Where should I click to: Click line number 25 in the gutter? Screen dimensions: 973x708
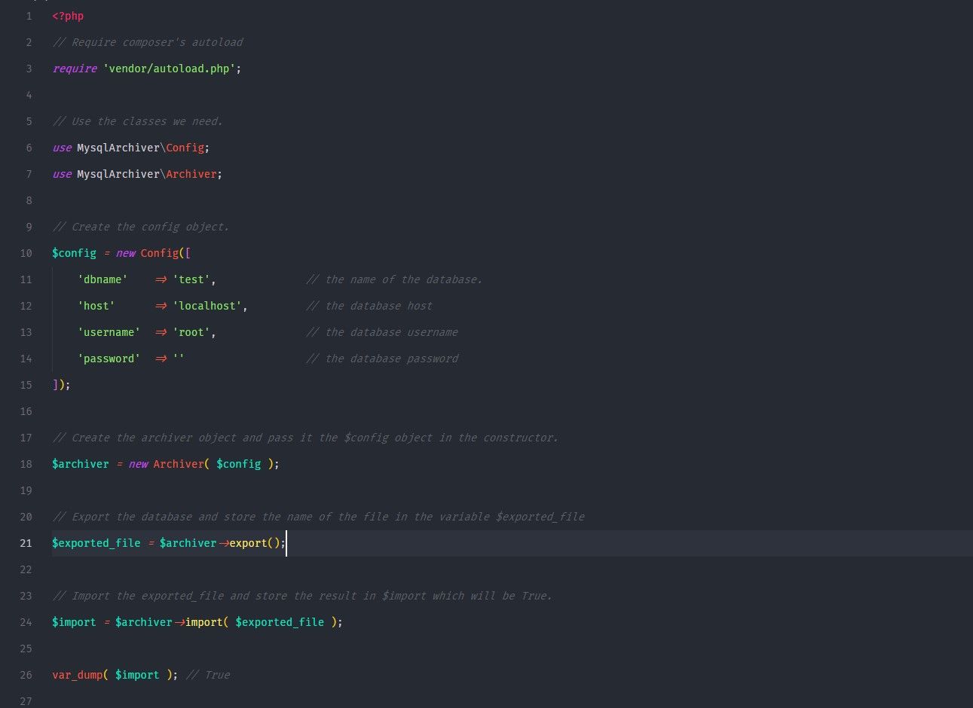click(x=26, y=648)
